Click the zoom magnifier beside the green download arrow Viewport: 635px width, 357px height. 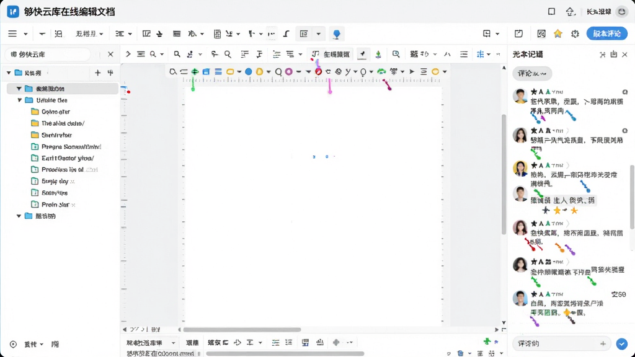click(396, 55)
